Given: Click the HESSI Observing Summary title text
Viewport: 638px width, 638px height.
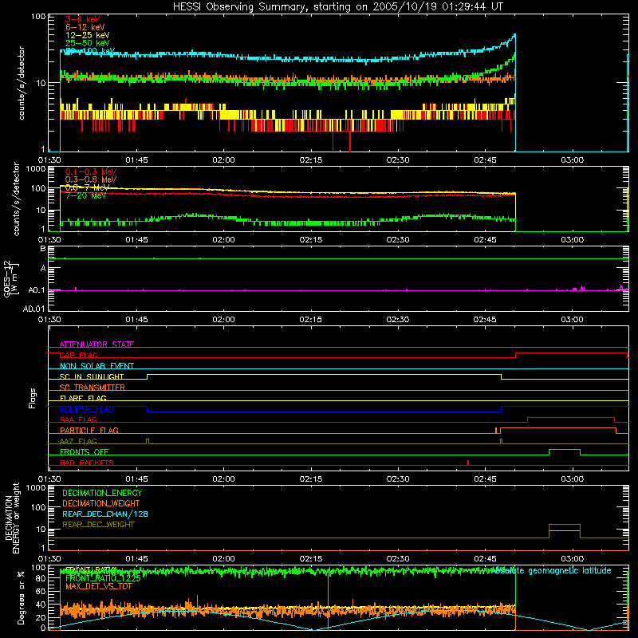Looking at the screenshot, I should (x=337, y=7).
